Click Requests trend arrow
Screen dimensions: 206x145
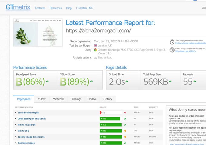(195, 81)
